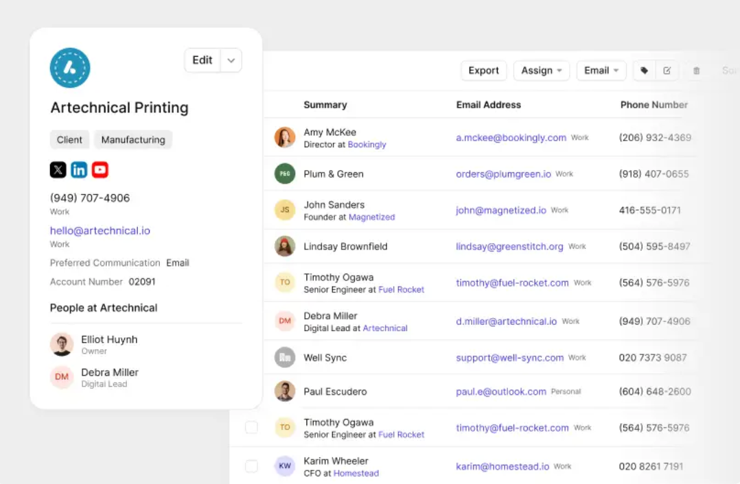Click Amy McKee's avatar photo
Image resolution: width=740 pixels, height=484 pixels.
point(285,138)
